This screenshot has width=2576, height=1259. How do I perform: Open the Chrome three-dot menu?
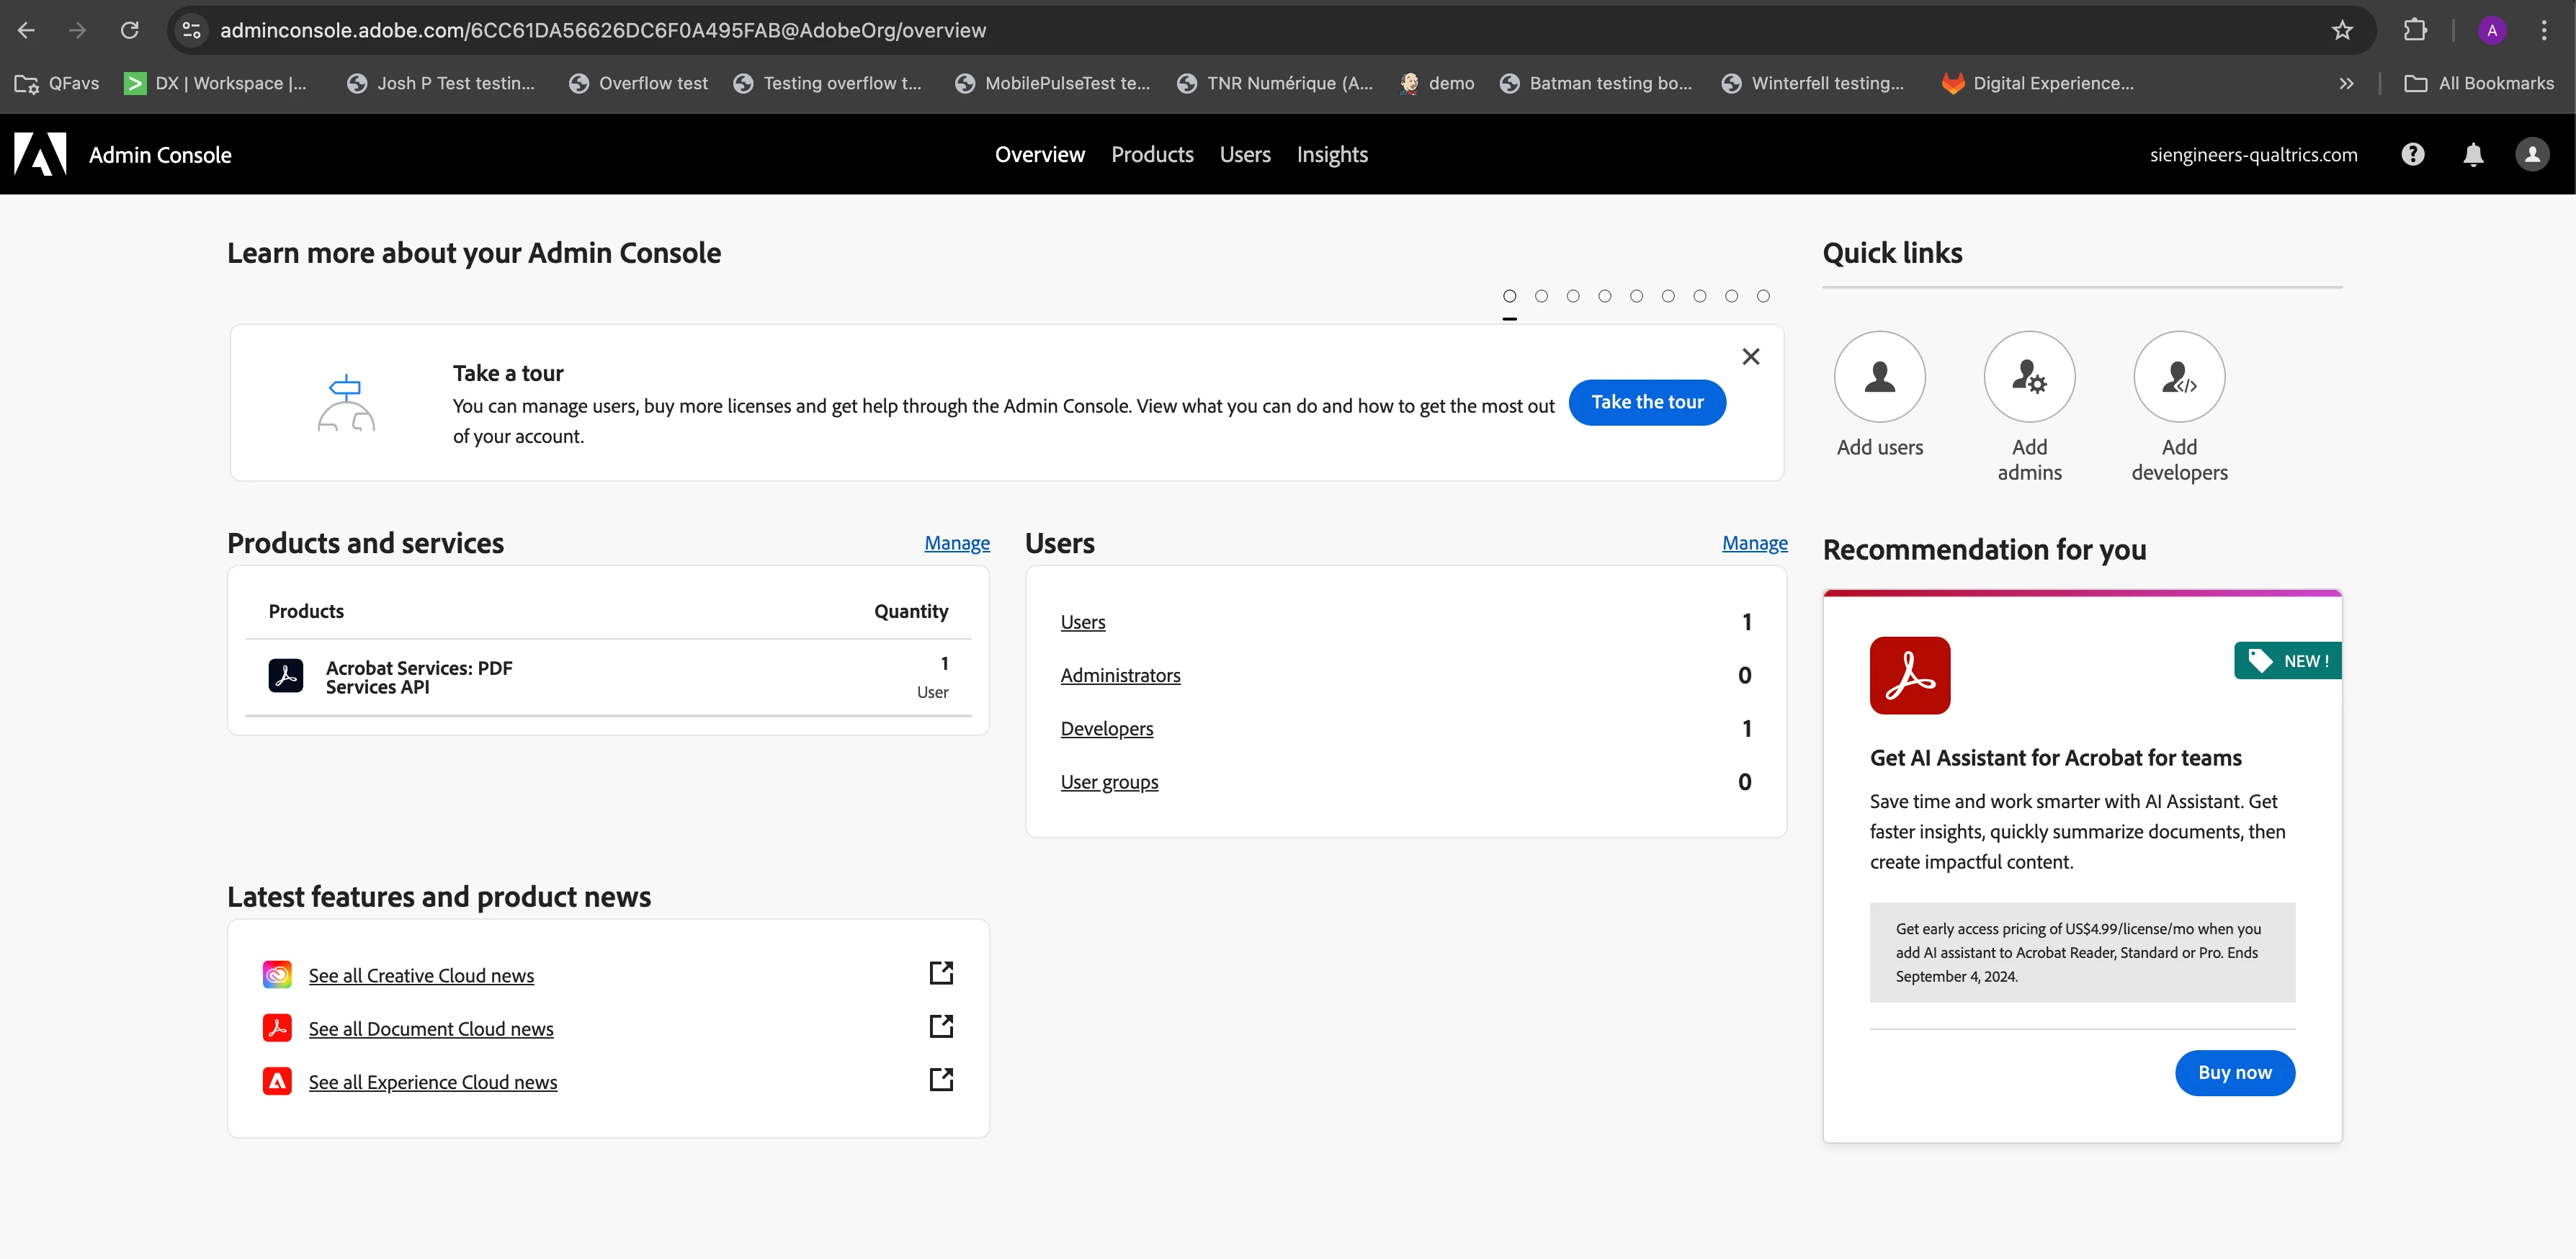(x=2544, y=30)
